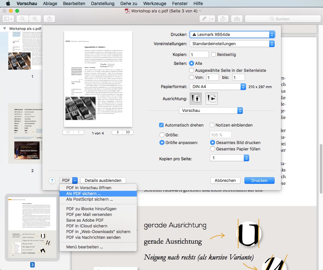323x270 pixels.
Task: Open the Drucker dropdown Lexmark X654de
Action: [x=232, y=34]
